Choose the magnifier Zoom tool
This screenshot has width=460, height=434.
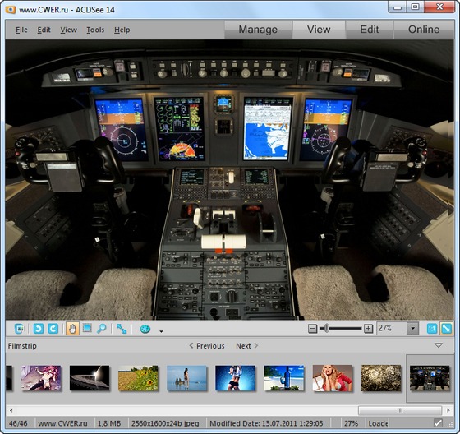click(102, 329)
